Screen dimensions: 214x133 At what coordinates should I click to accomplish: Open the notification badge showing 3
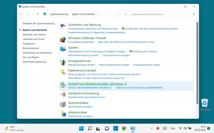(209, 128)
